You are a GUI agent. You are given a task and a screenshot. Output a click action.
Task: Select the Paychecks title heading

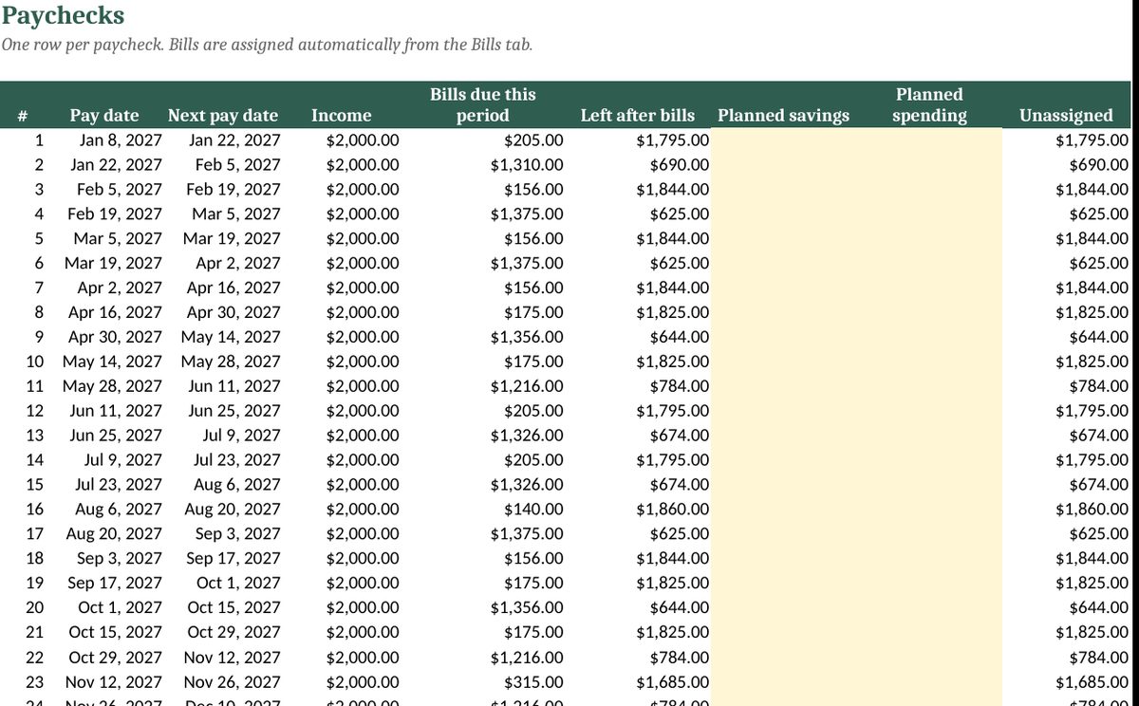63,16
